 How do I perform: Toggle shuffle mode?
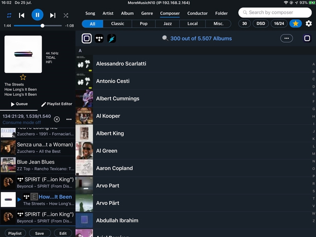[x=66, y=15]
